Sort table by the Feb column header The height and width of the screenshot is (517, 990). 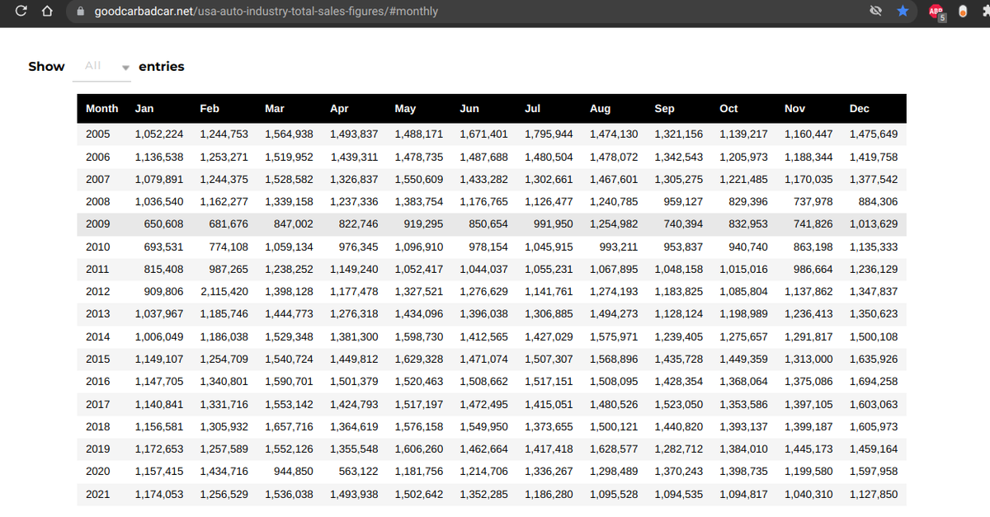point(210,108)
